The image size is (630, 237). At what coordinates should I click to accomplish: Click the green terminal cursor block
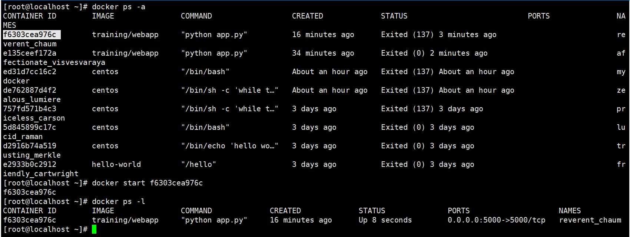pyautogui.click(x=94, y=229)
